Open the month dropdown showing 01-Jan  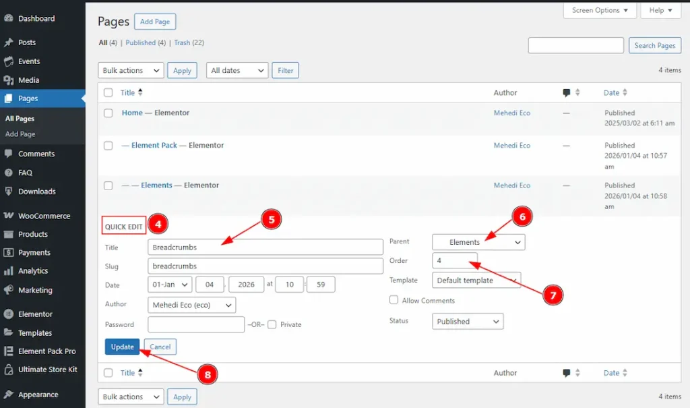[x=170, y=285]
